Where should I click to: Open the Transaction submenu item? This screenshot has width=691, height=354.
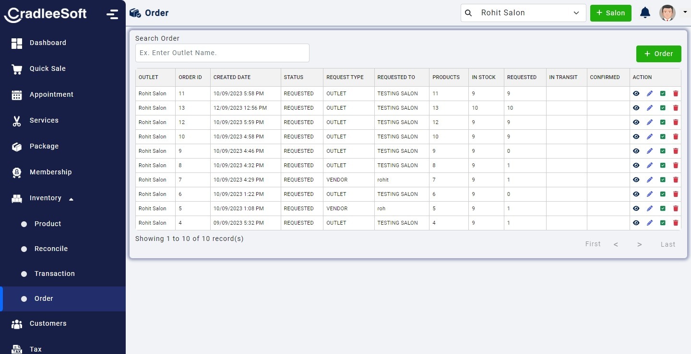point(54,274)
